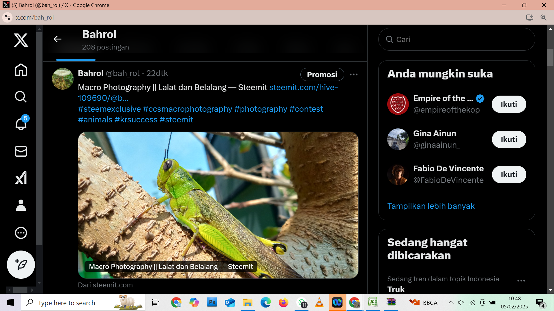Follow Gina Ainun with Ikuti button
This screenshot has width=554, height=311.
[509, 139]
